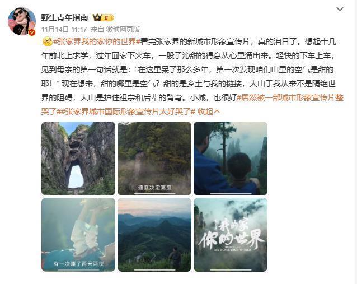Click the smiley emoji before the hashtag
This screenshot has width=357, height=284.
click(48, 41)
